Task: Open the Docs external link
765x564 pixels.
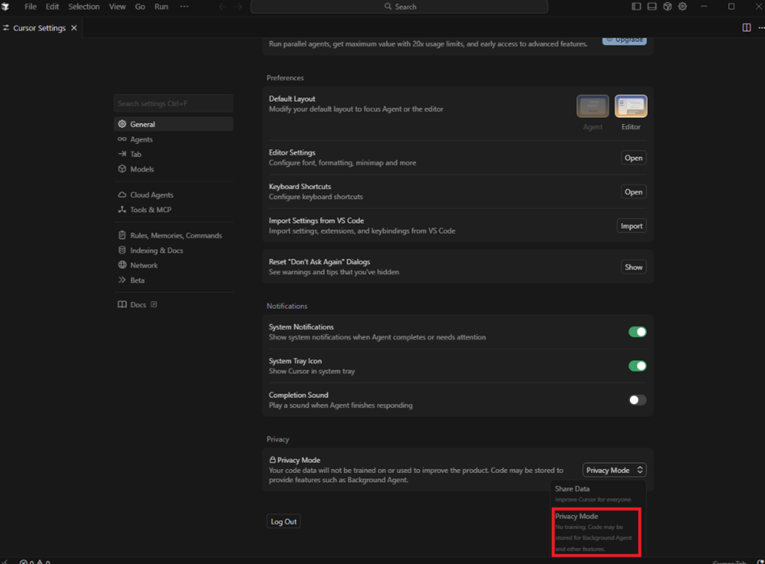Action: pyautogui.click(x=138, y=305)
